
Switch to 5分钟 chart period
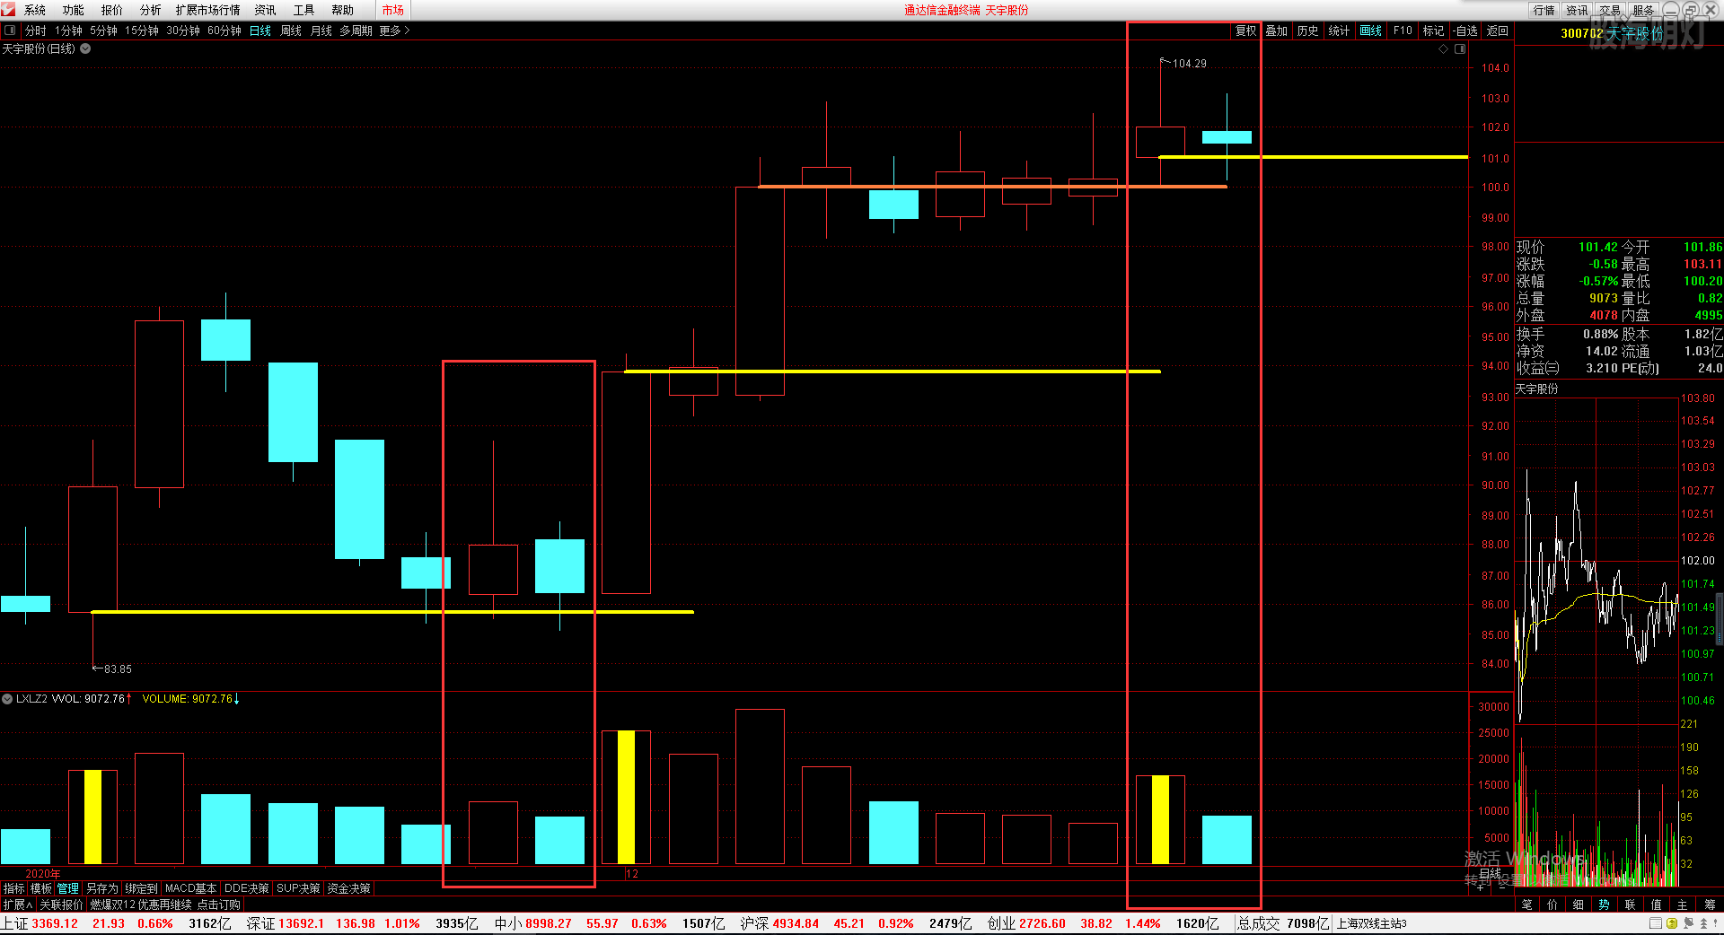click(103, 31)
